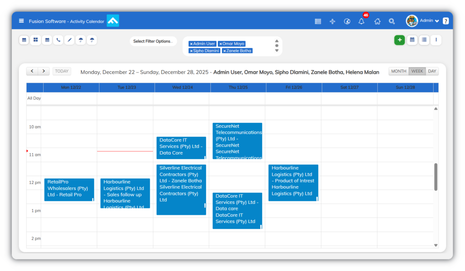
Task: Open SecureNet Telecommunications event on Thursday
Action: point(237,141)
